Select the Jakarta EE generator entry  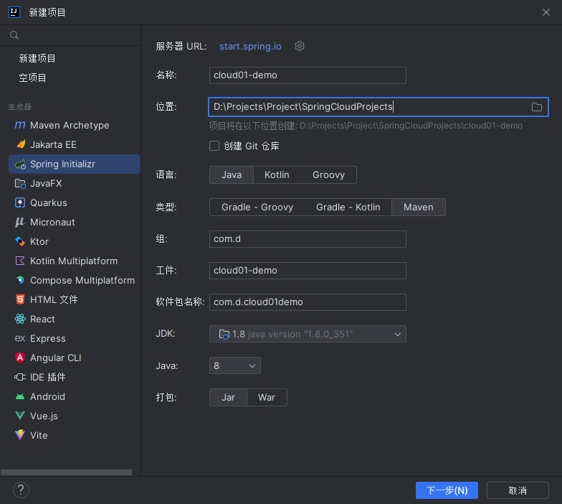[75, 145]
